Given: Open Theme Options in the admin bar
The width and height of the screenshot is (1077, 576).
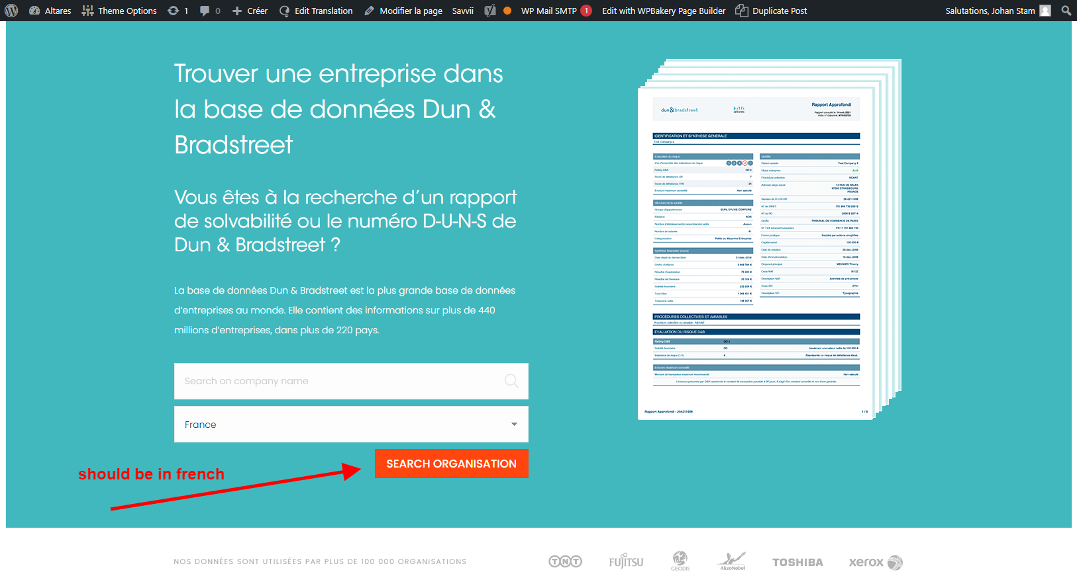Looking at the screenshot, I should [x=119, y=11].
